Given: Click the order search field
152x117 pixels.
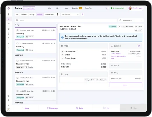Looking at the screenshot, I should click(66, 20).
